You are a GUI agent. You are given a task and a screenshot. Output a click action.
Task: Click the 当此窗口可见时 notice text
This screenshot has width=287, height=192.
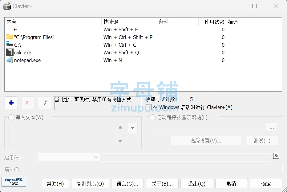point(94,100)
